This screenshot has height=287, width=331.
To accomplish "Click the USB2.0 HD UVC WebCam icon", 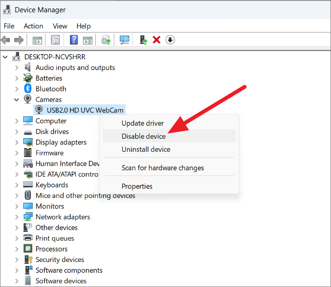I will pos(39,110).
